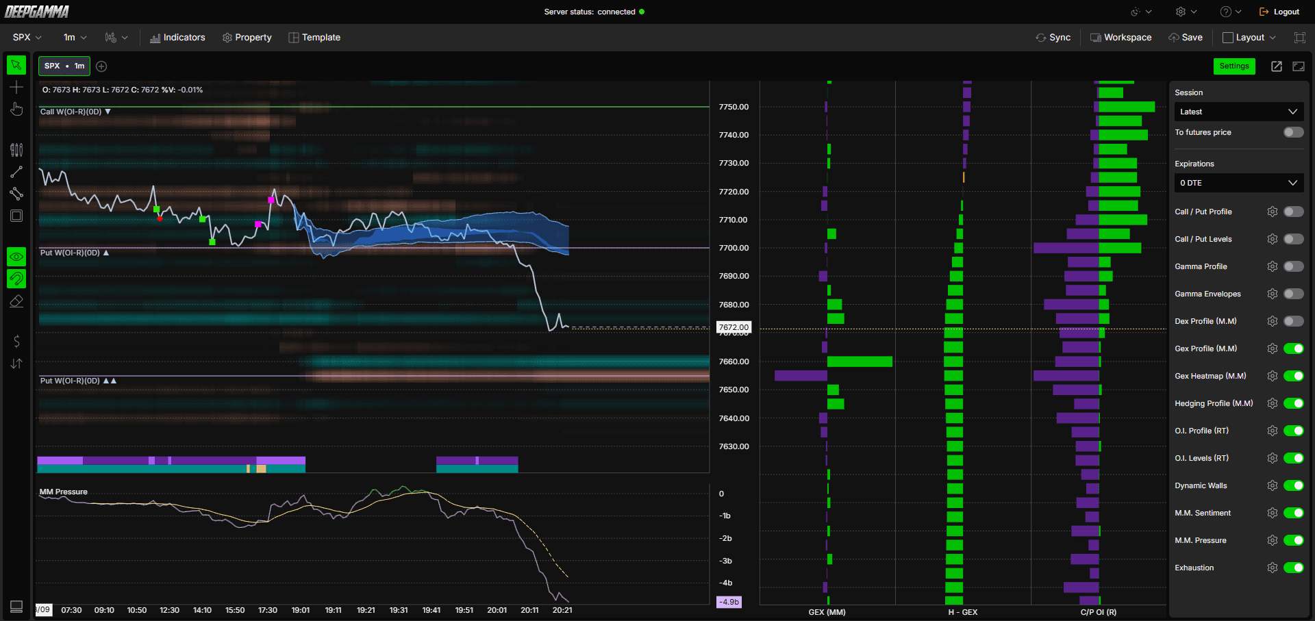The width and height of the screenshot is (1315, 621).
Task: Click the dollar sign tool icon
Action: pyautogui.click(x=16, y=341)
